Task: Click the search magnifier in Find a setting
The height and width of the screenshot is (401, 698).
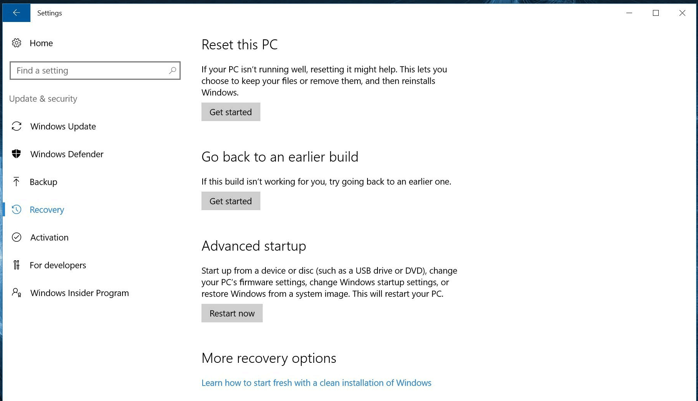Action: coord(172,71)
